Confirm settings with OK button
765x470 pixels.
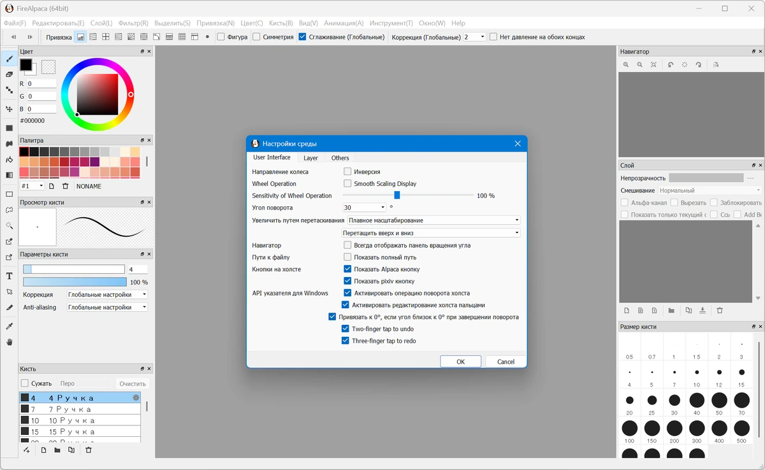(460, 361)
